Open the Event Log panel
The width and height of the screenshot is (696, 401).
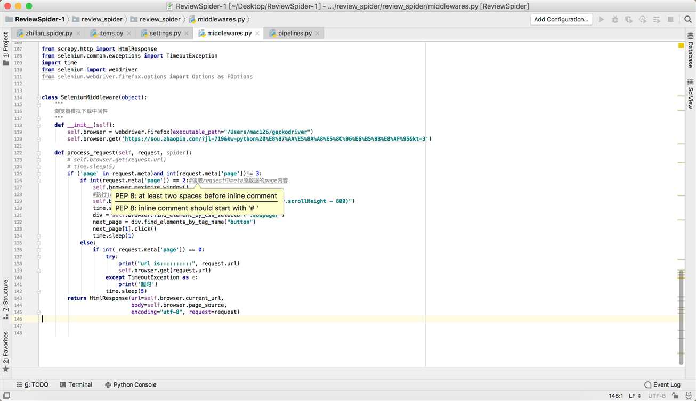(662, 384)
